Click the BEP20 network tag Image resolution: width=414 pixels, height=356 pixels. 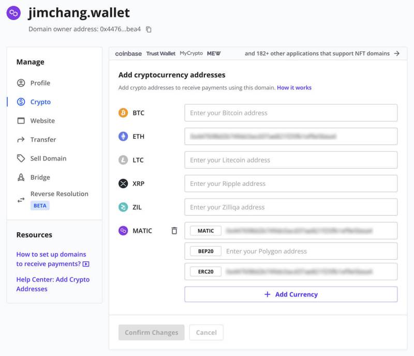coord(205,251)
